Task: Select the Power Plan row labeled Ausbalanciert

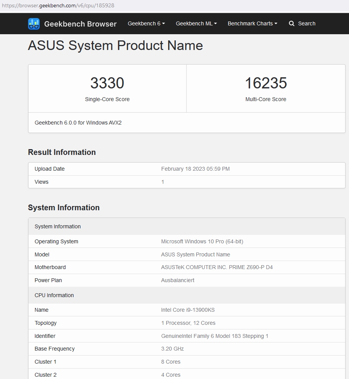Action: point(177,280)
